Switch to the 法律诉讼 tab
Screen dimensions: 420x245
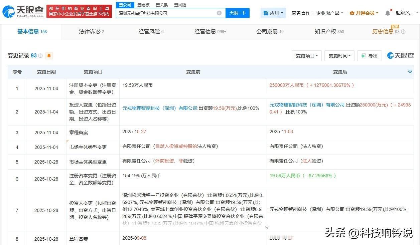tap(92, 31)
